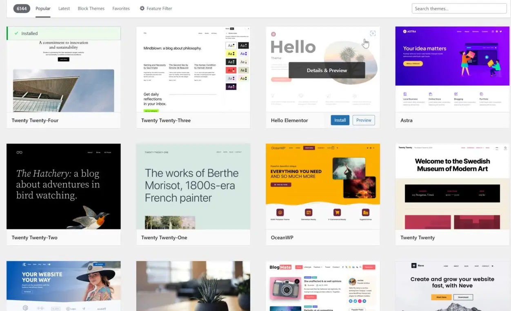Open the blurred potted plant theme thumbnail
Viewport: 511px width, 311px height.
[x=193, y=286]
